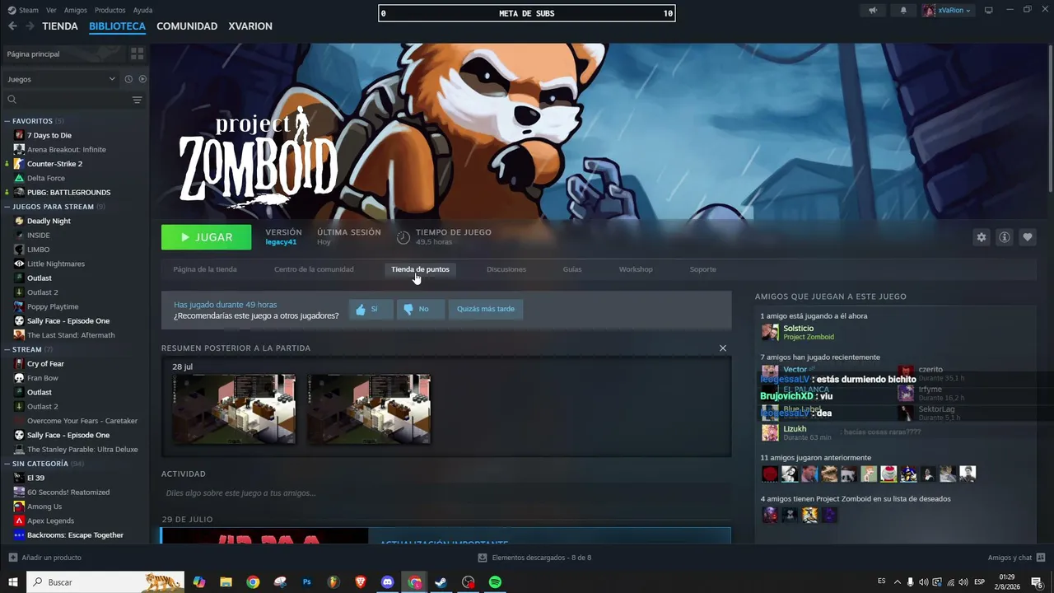Open Discord from the taskbar
Viewport: 1054px width, 593px height.
click(387, 582)
